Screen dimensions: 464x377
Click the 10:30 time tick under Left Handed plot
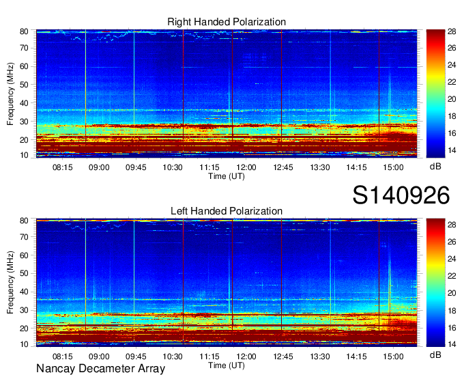(x=173, y=357)
